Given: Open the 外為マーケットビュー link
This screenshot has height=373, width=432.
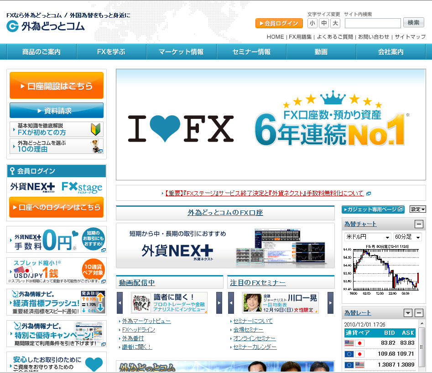Looking at the screenshot, I should pyautogui.click(x=146, y=321).
